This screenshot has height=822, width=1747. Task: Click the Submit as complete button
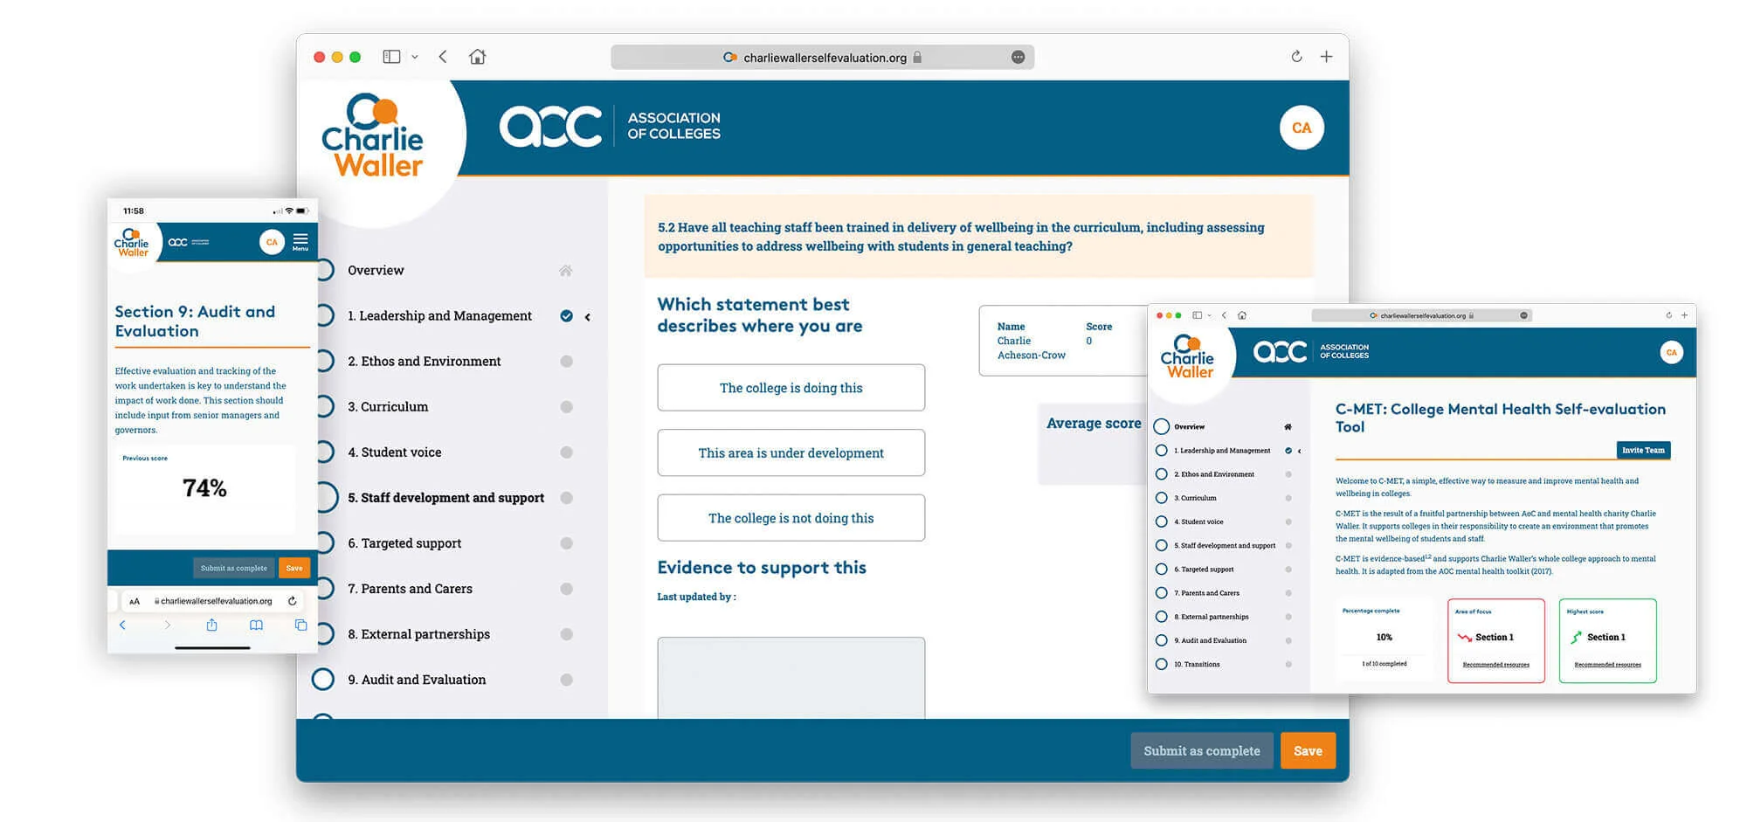[1202, 750]
